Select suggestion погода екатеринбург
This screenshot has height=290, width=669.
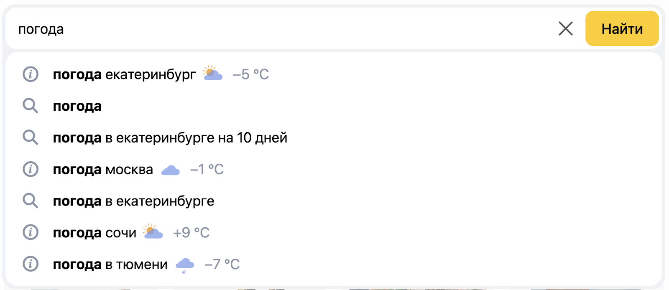pos(124,74)
